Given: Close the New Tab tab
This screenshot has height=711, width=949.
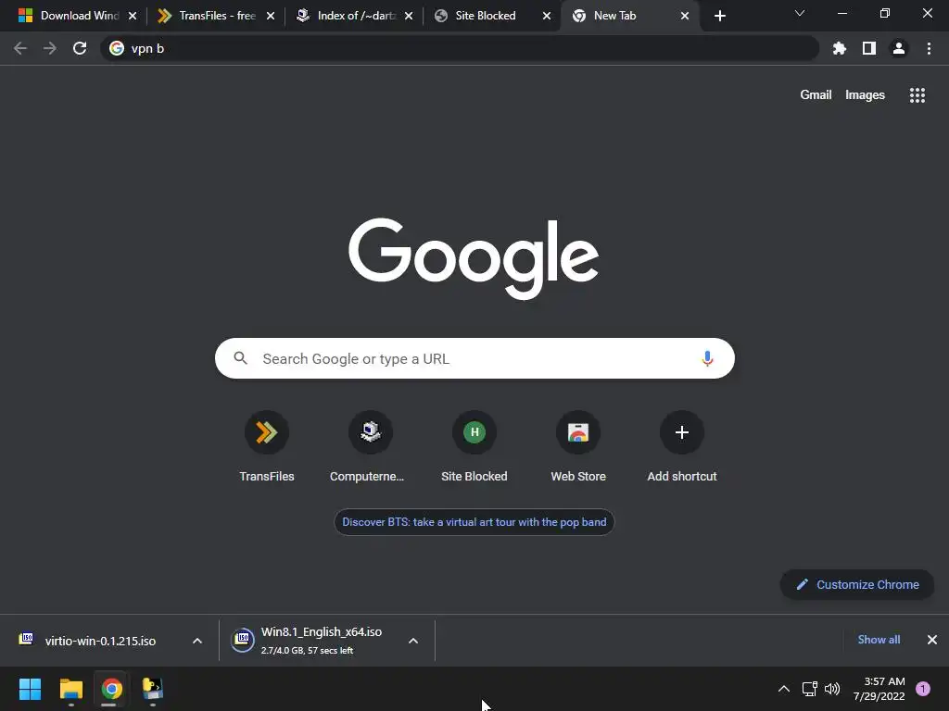Looking at the screenshot, I should [685, 16].
